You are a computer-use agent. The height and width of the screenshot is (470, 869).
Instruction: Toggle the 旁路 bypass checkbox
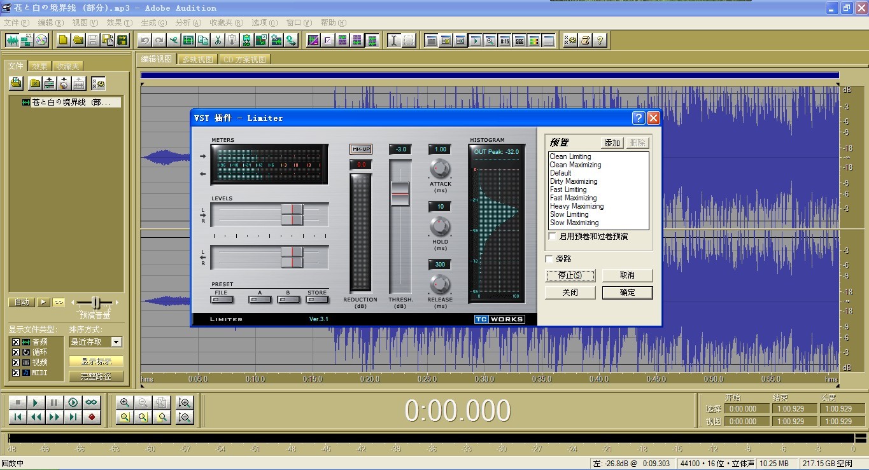549,259
